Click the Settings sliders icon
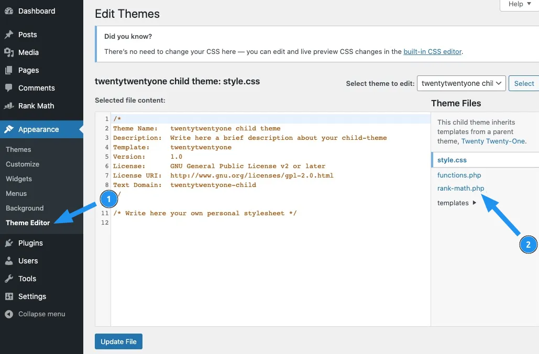 pos(9,296)
